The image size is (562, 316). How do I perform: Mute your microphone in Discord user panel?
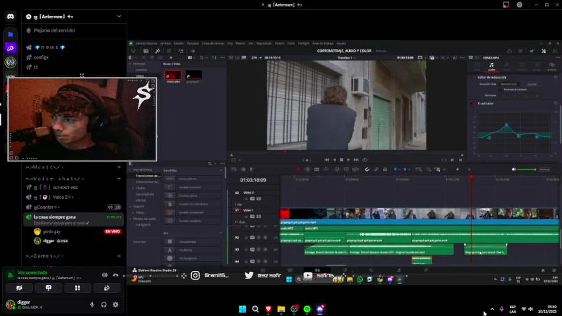[x=92, y=305]
